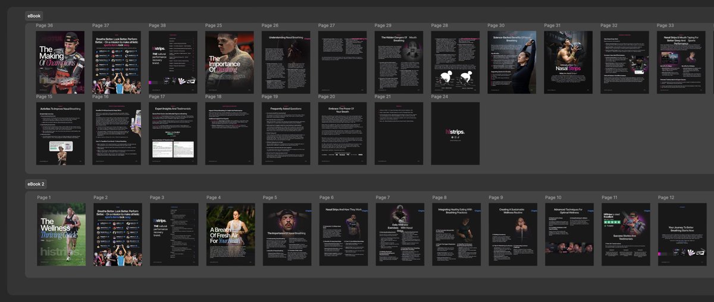The height and width of the screenshot is (302, 714).
Task: Select A Breath Of Fresh Air page
Action: click(231, 234)
